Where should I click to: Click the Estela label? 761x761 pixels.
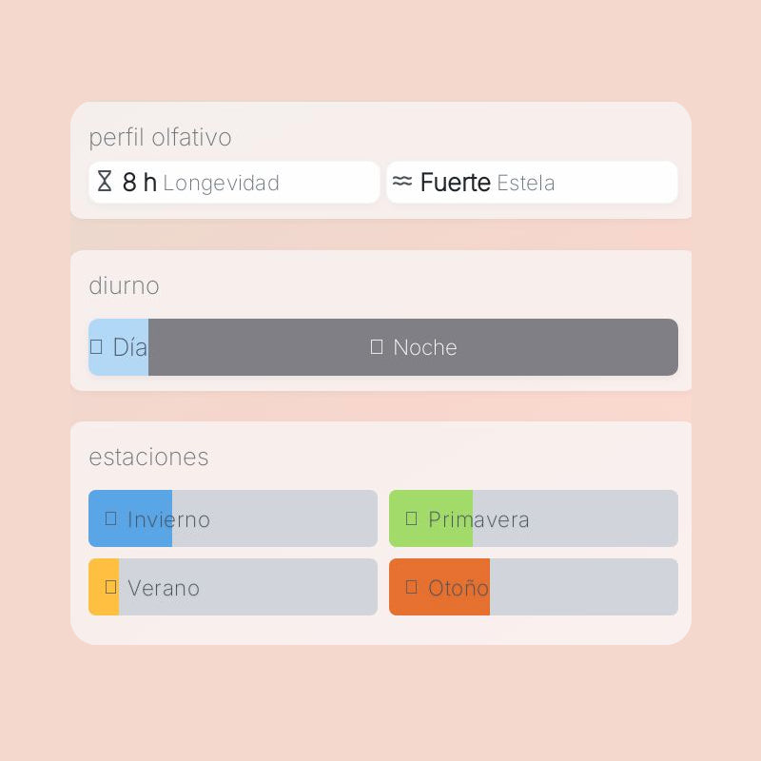[526, 183]
